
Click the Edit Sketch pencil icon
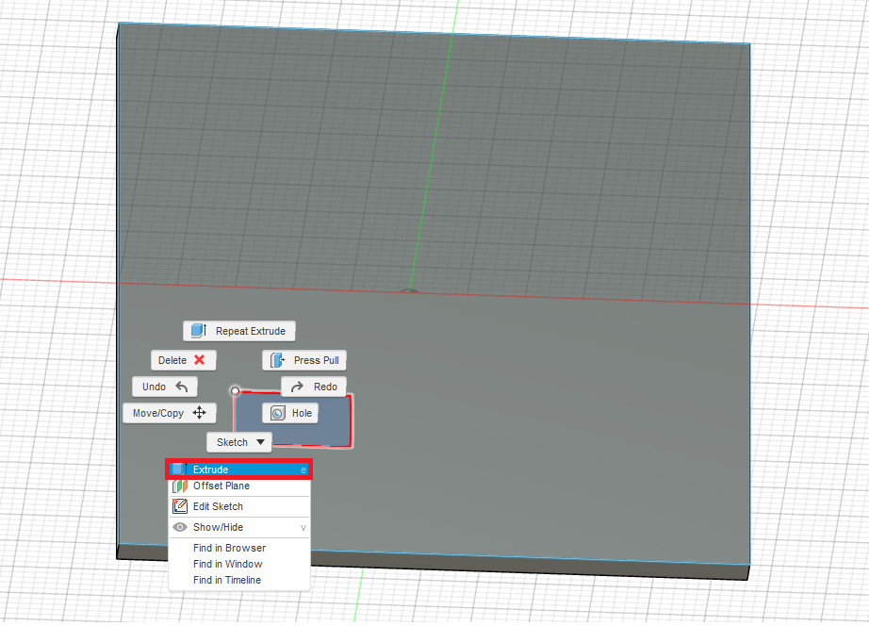pyautogui.click(x=179, y=506)
